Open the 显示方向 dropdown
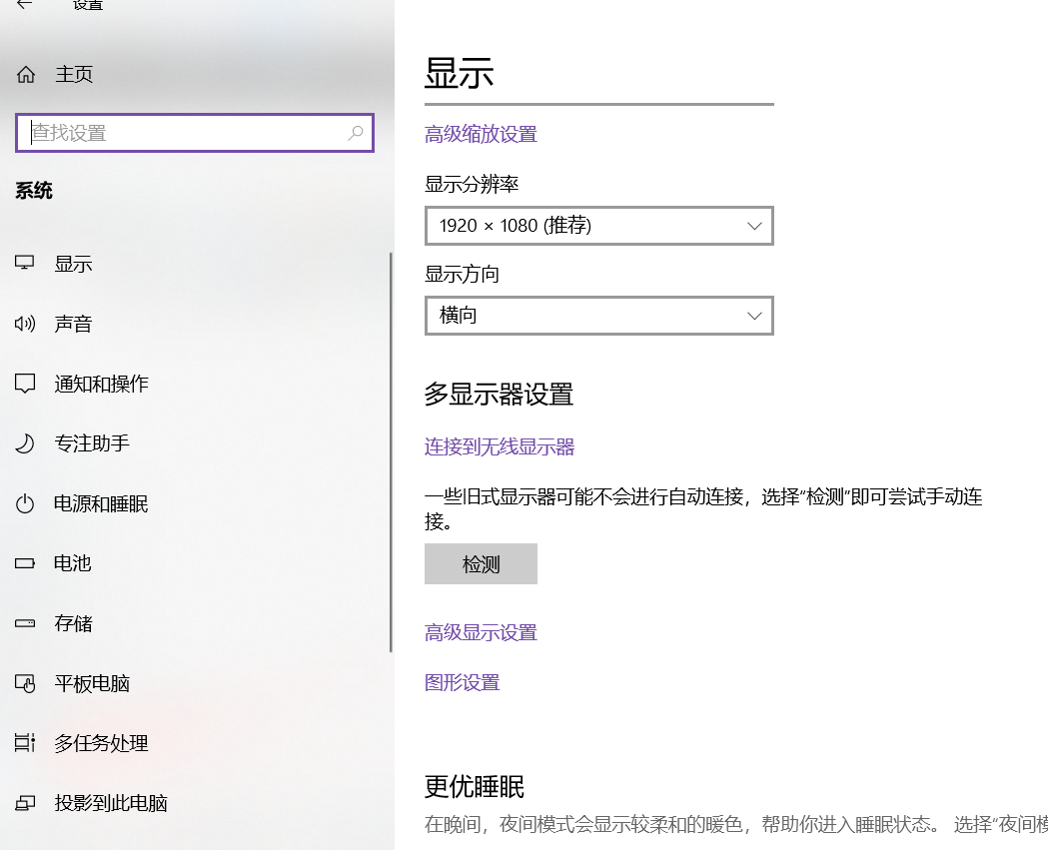This screenshot has width=1048, height=850. click(x=598, y=316)
